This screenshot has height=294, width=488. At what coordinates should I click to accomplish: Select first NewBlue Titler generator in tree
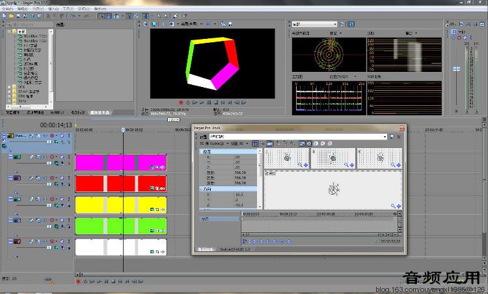[x=35, y=36]
